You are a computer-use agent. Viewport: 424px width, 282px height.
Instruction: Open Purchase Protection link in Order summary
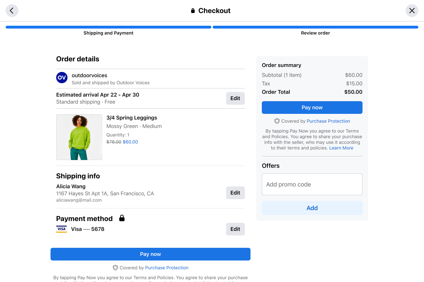[328, 121]
